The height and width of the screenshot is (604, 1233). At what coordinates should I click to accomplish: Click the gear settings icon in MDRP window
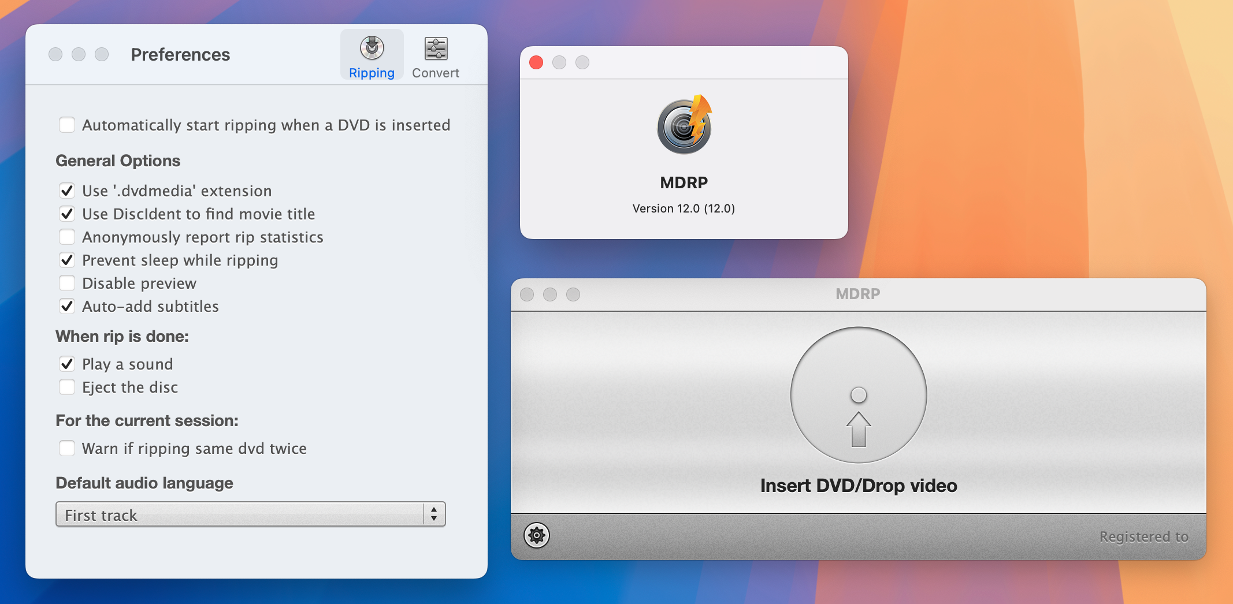(x=536, y=536)
